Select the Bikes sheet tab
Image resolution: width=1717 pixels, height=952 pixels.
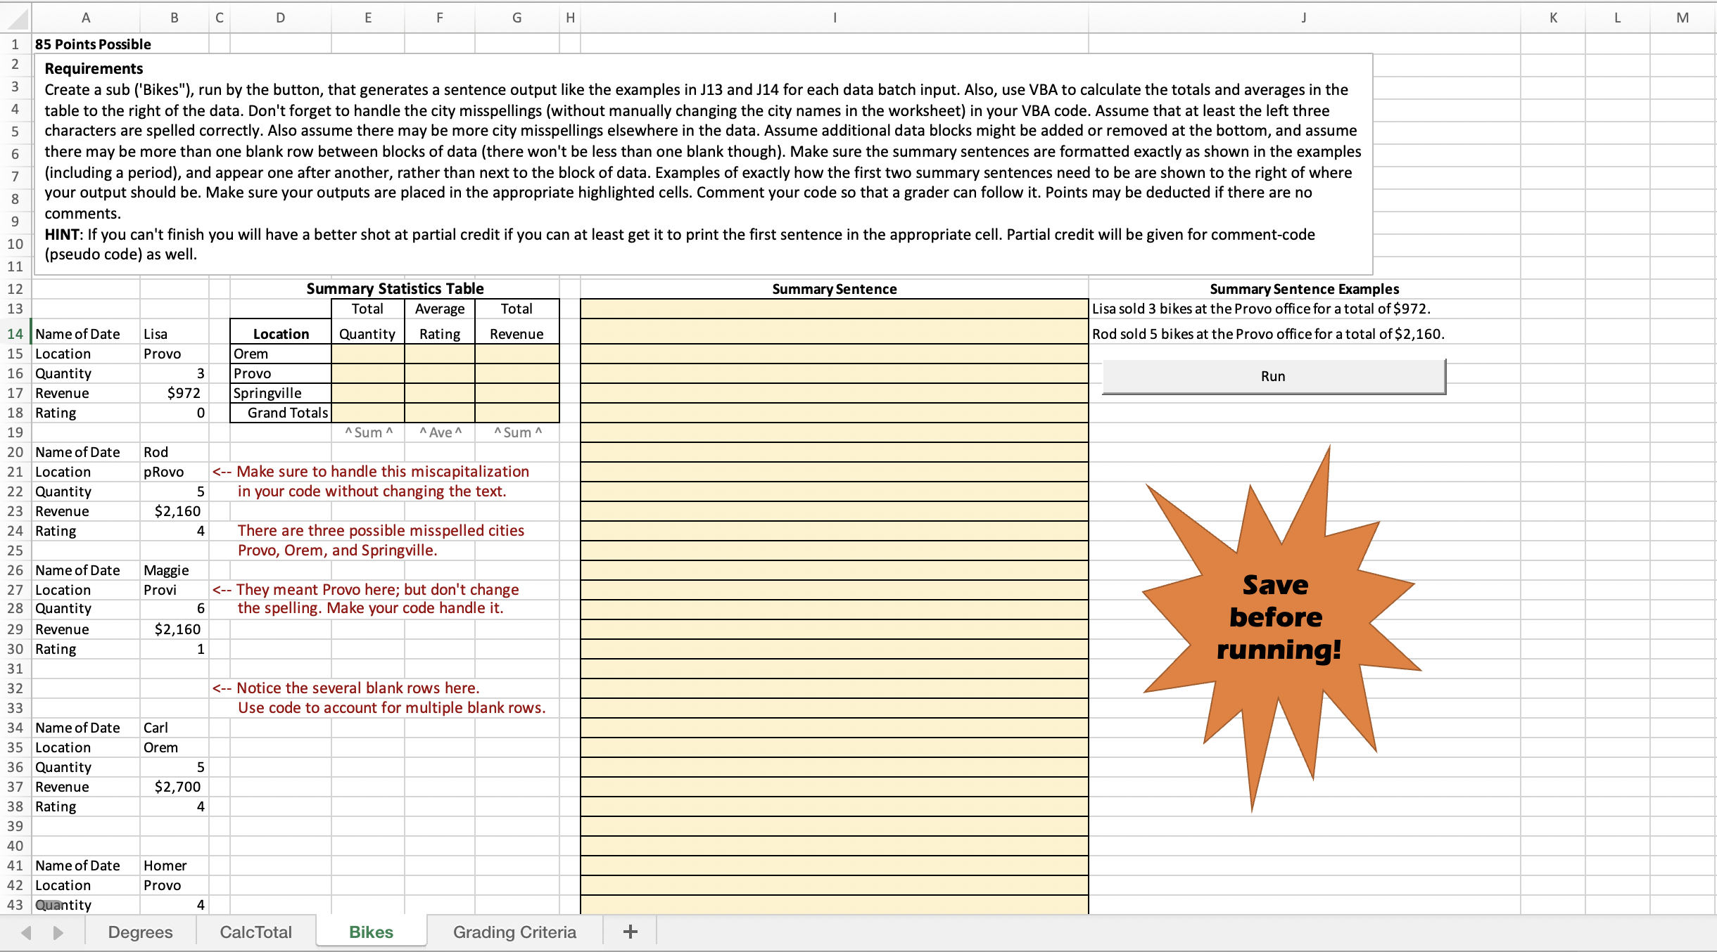coord(371,932)
